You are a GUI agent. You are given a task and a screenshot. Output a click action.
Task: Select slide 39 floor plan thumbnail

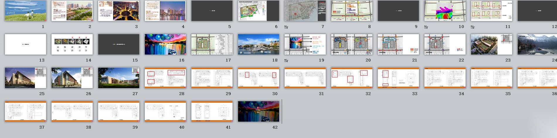[x=119, y=111]
